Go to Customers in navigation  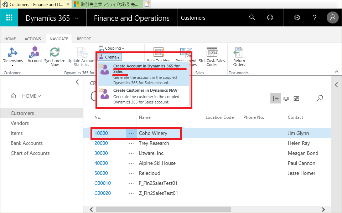tap(42, 113)
